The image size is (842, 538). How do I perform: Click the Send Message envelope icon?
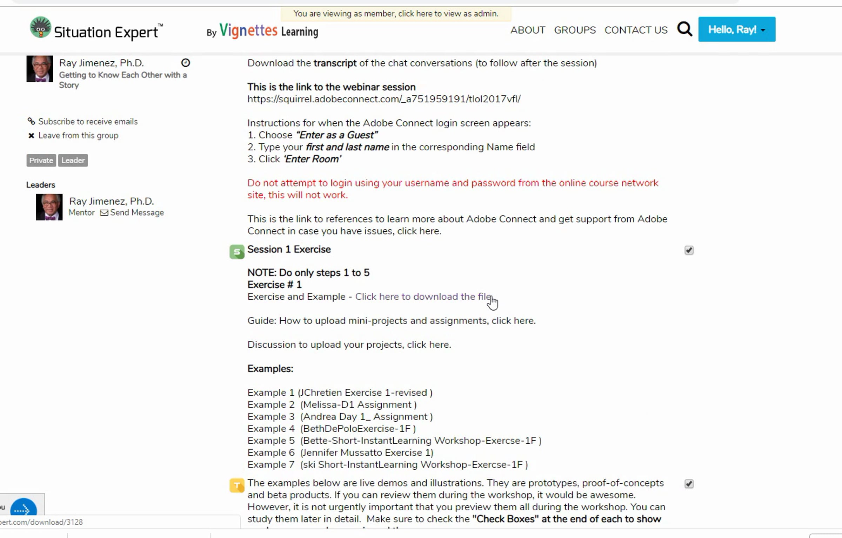[104, 213]
